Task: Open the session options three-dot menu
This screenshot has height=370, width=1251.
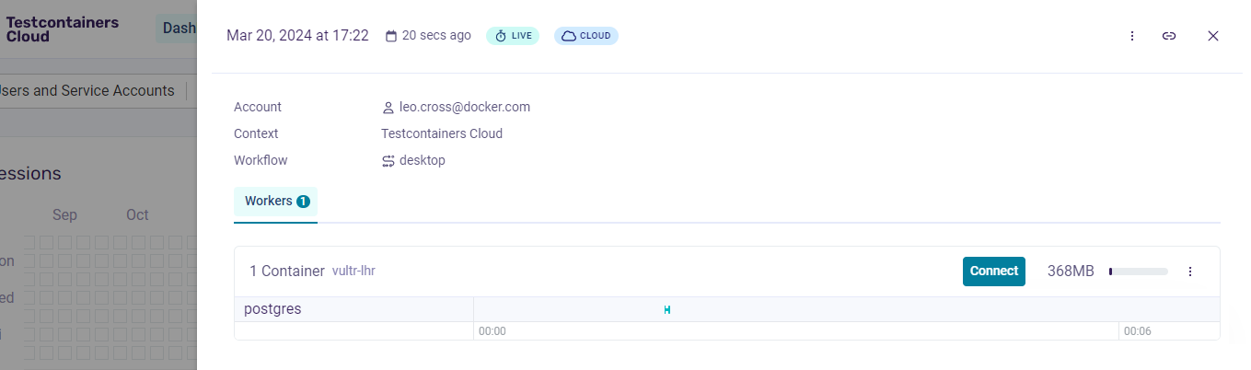Action: (x=1132, y=36)
